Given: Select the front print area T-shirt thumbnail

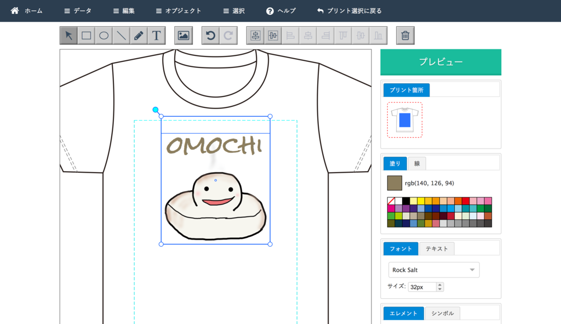Looking at the screenshot, I should [x=405, y=120].
